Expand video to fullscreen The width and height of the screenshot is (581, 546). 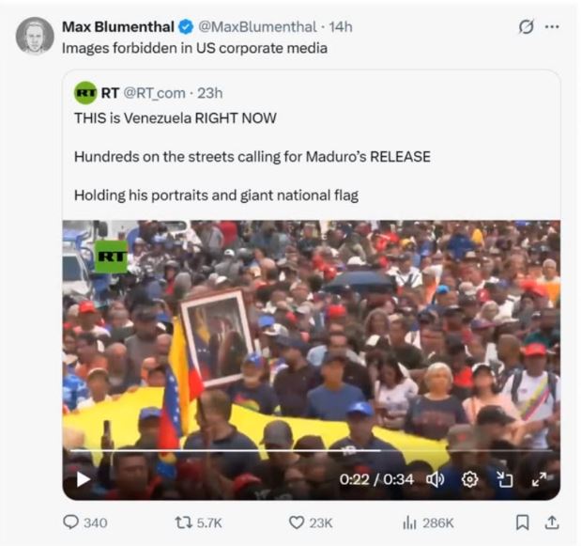[539, 479]
